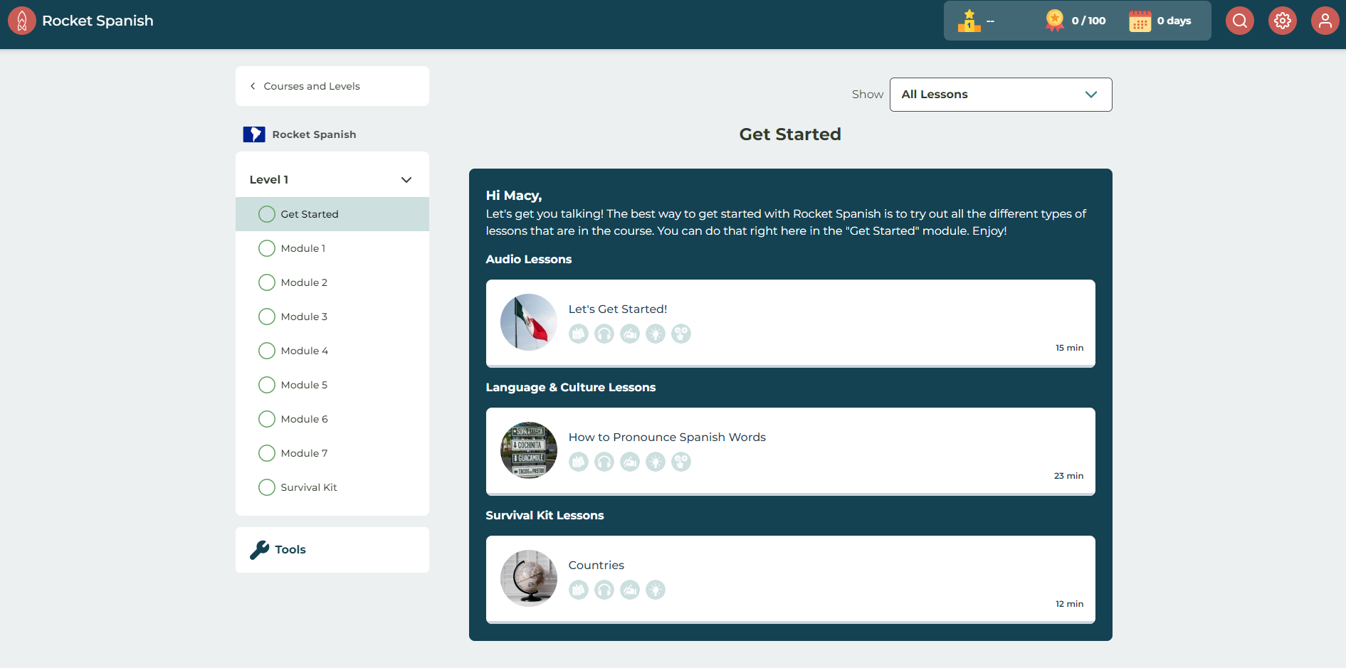Open the Countries lesson
Screen dimensions: 1346x668
tap(596, 565)
